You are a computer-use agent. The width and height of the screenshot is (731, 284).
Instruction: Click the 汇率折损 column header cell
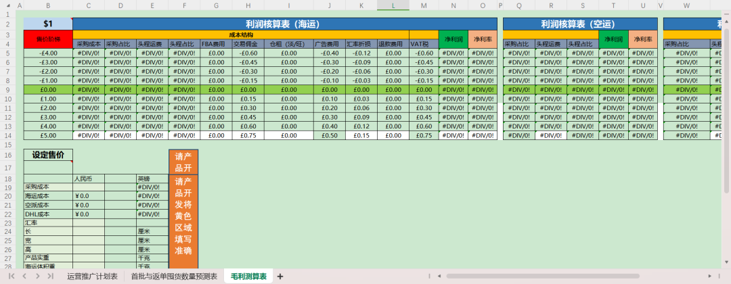click(x=361, y=44)
